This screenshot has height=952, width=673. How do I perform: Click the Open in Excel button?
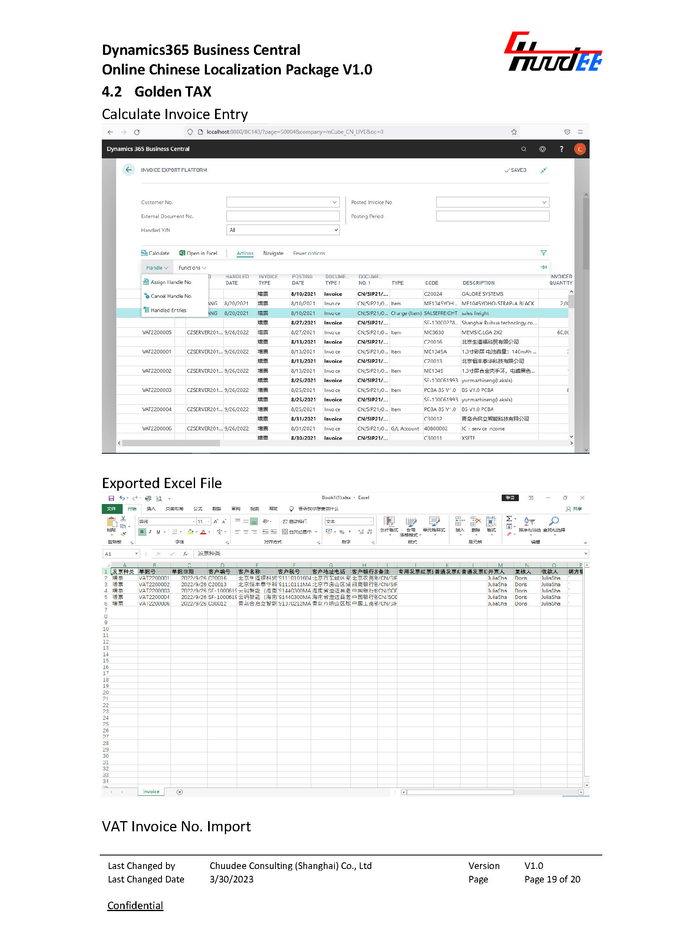click(198, 253)
